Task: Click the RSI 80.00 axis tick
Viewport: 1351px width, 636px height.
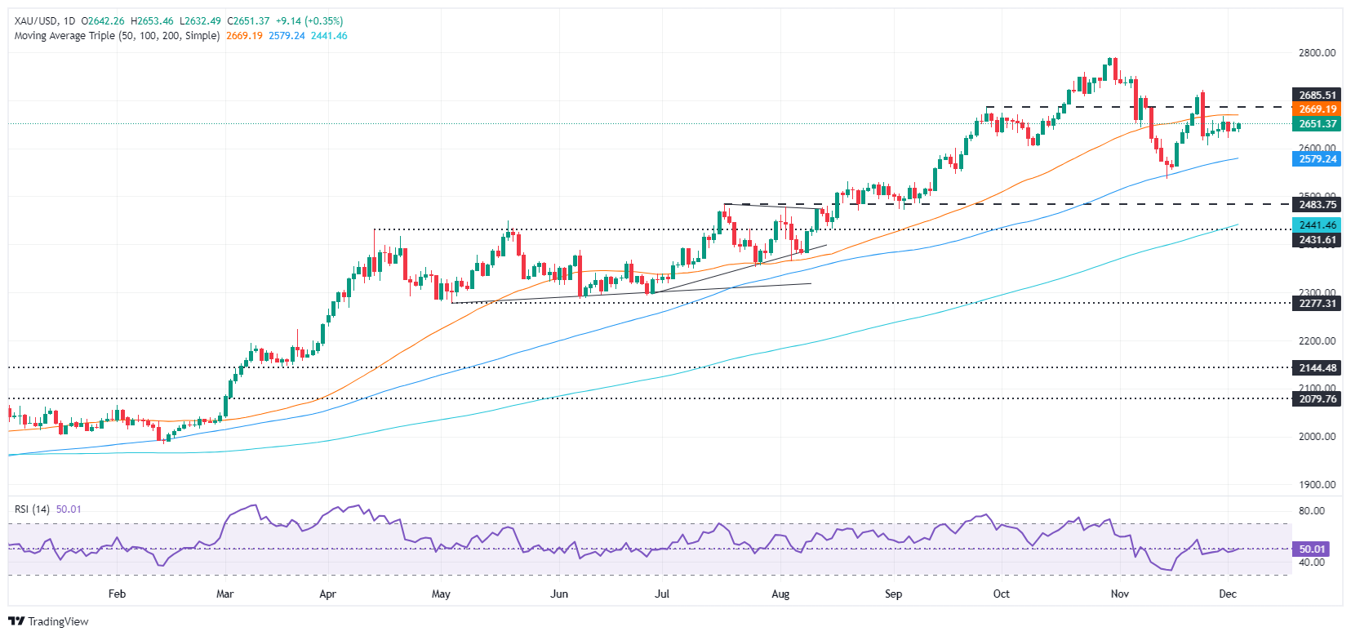Action: point(1312,511)
